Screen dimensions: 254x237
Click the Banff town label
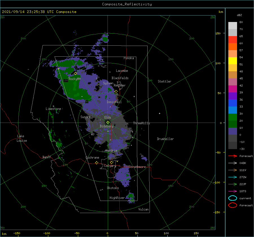pos(47,157)
